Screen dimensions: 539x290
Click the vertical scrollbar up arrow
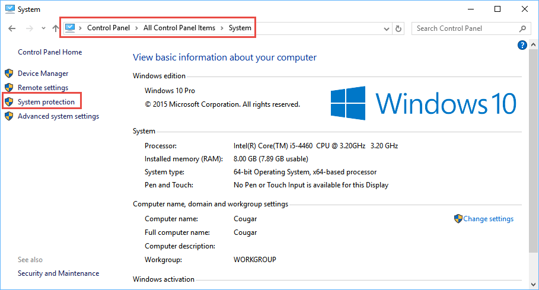(x=533, y=44)
